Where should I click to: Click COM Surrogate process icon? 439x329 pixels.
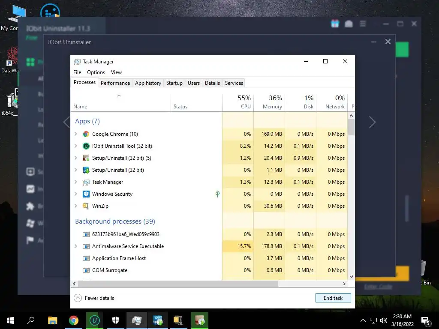coord(86,271)
